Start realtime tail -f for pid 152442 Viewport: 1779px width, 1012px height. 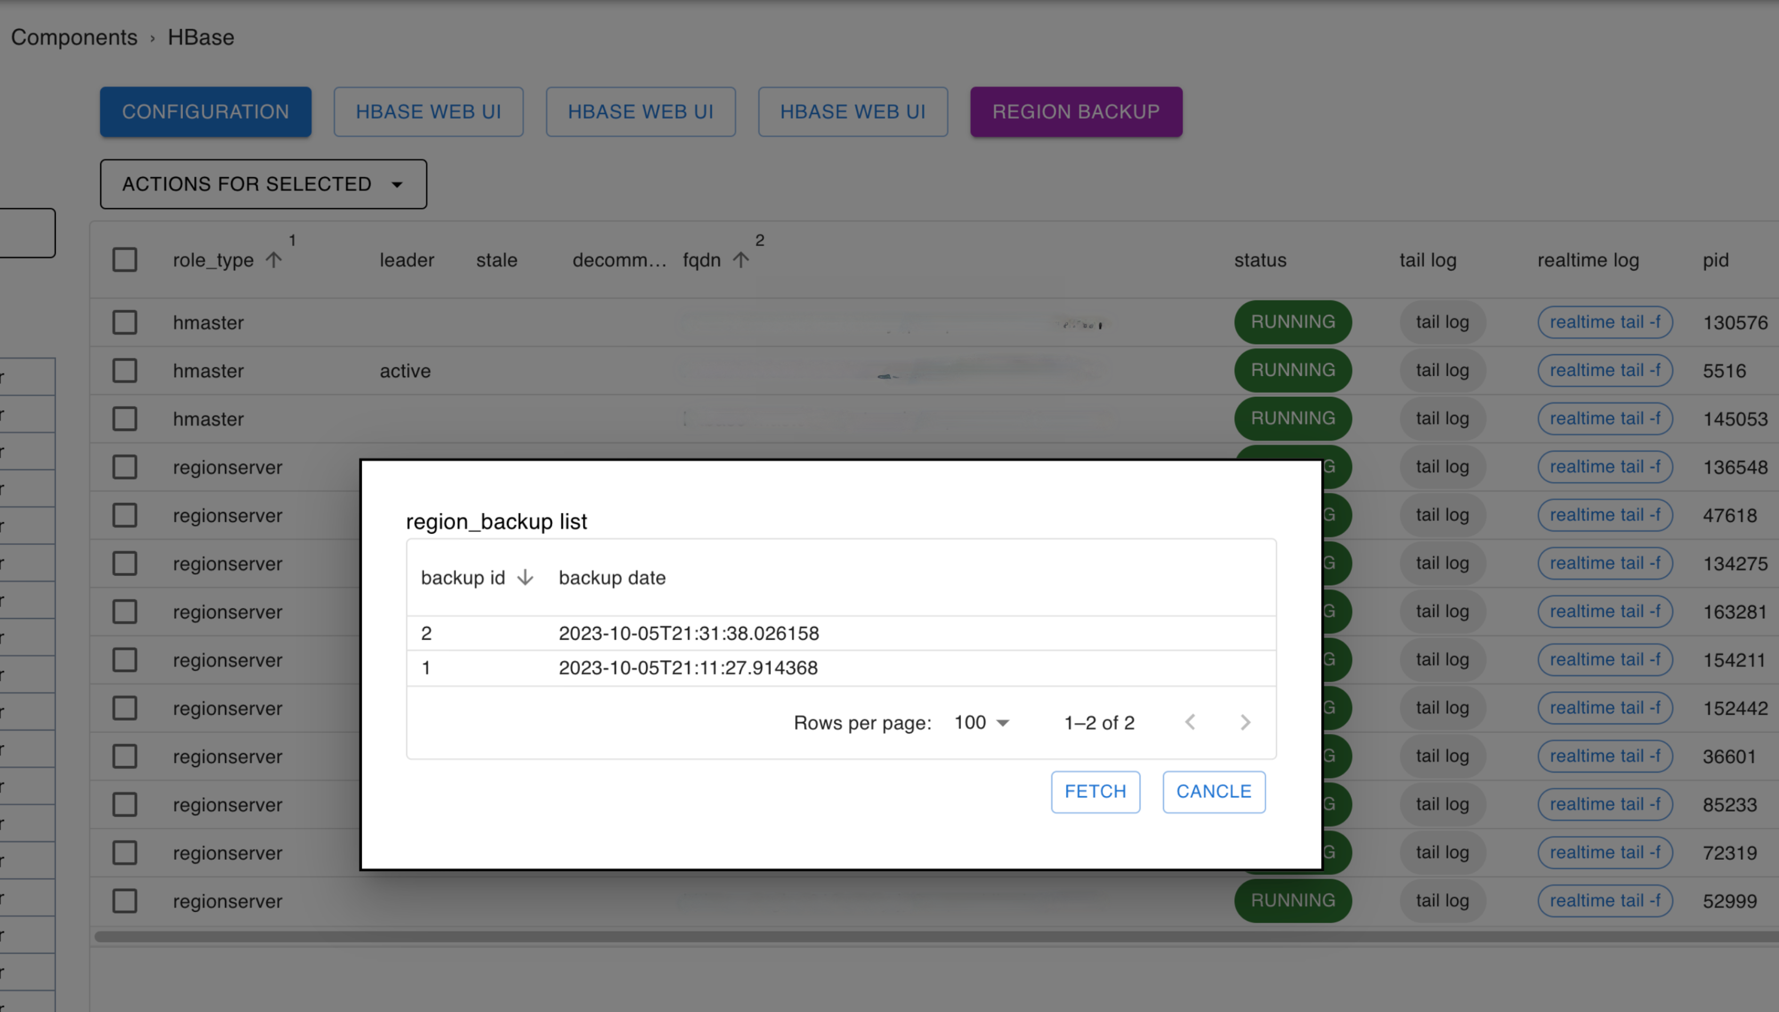coord(1605,707)
